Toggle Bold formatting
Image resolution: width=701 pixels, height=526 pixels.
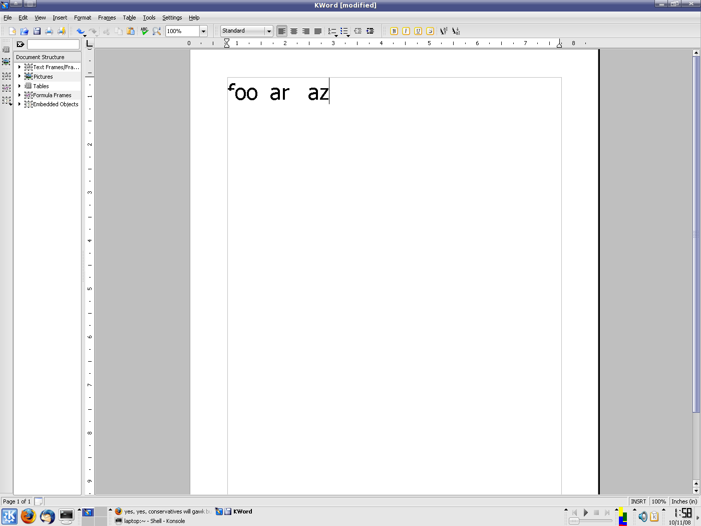[394, 31]
